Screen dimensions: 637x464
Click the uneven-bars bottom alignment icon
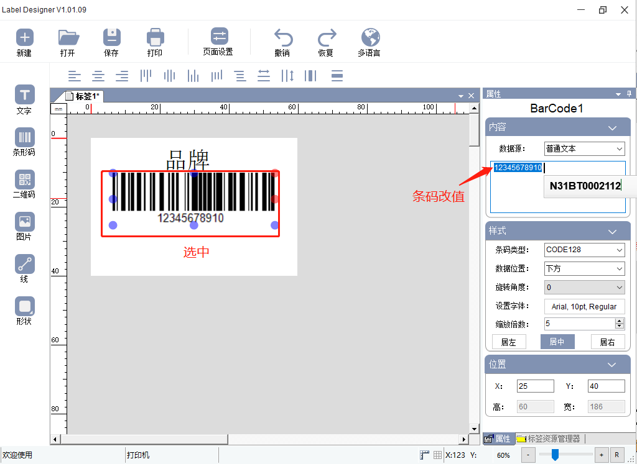click(x=216, y=76)
